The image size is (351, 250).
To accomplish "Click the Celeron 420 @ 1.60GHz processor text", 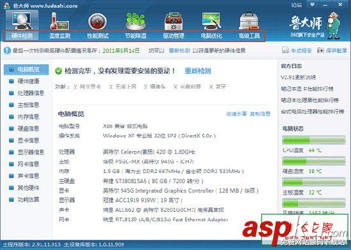I will tap(149, 152).
